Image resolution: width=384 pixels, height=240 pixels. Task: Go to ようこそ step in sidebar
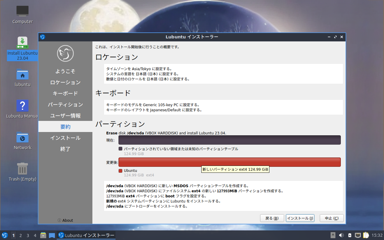coord(65,71)
